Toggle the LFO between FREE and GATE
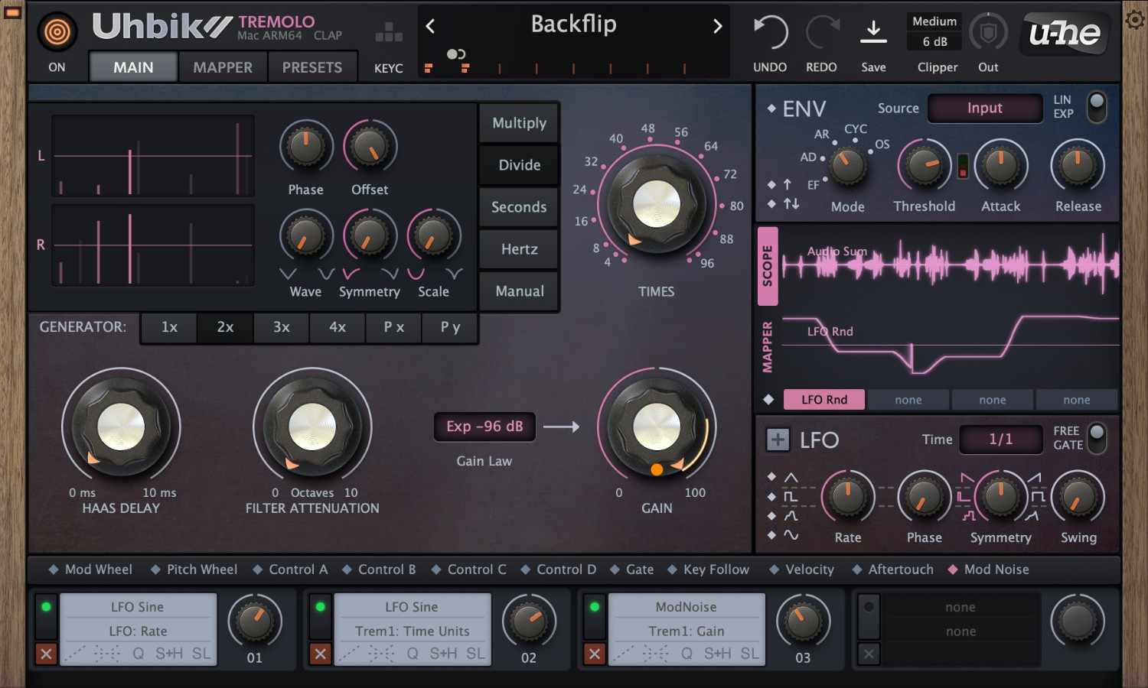1148x688 pixels. click(1097, 440)
